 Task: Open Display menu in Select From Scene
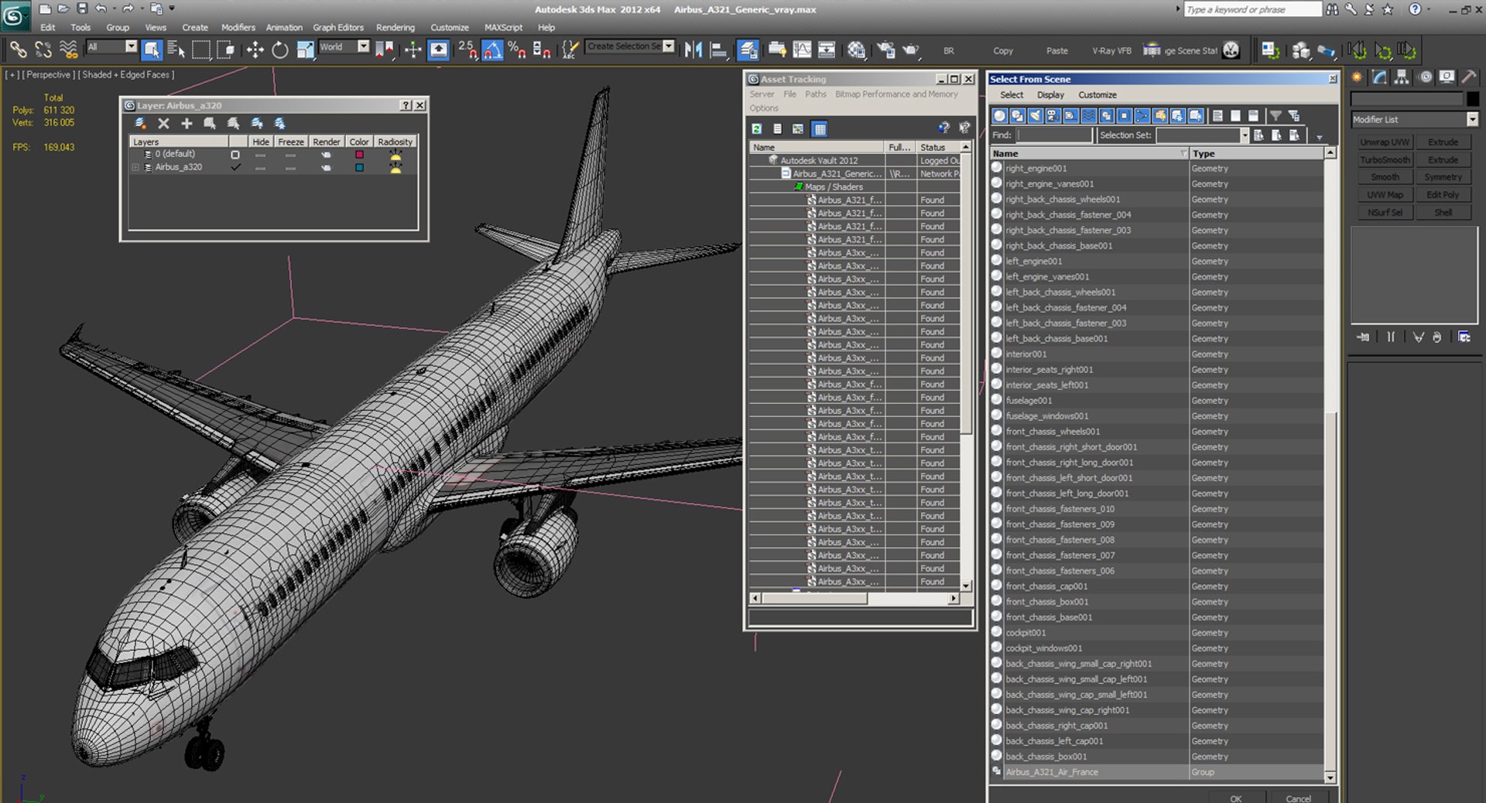[1050, 94]
